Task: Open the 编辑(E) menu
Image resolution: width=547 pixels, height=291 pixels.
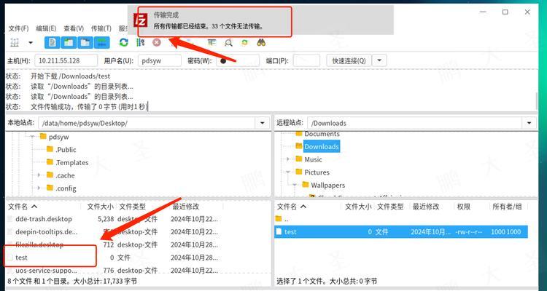Action: pos(46,28)
